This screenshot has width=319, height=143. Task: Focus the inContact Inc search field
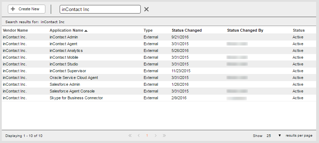pyautogui.click(x=100, y=9)
